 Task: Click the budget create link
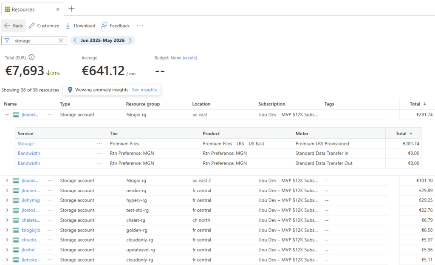click(190, 58)
